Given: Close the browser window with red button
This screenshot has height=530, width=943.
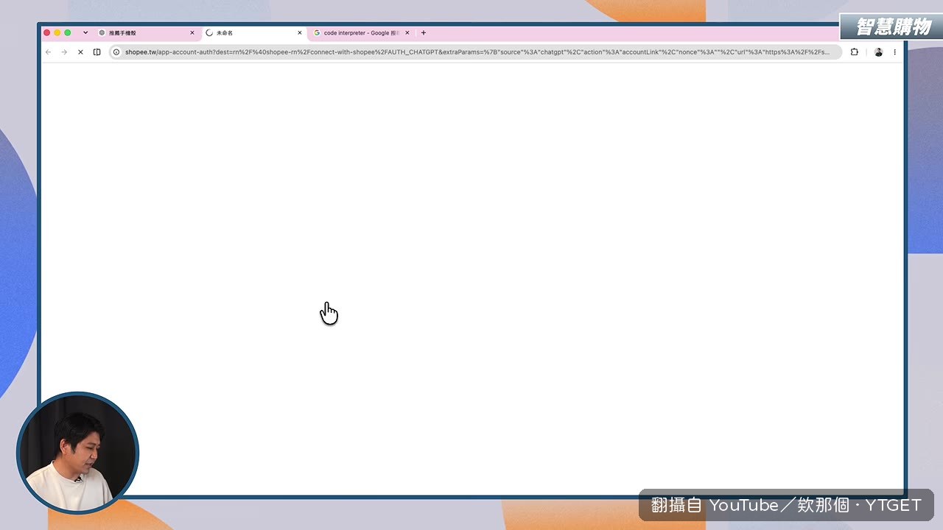Looking at the screenshot, I should (47, 33).
